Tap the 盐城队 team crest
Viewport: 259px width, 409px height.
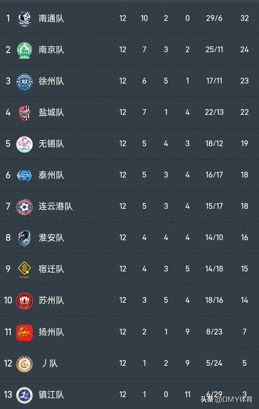[24, 112]
